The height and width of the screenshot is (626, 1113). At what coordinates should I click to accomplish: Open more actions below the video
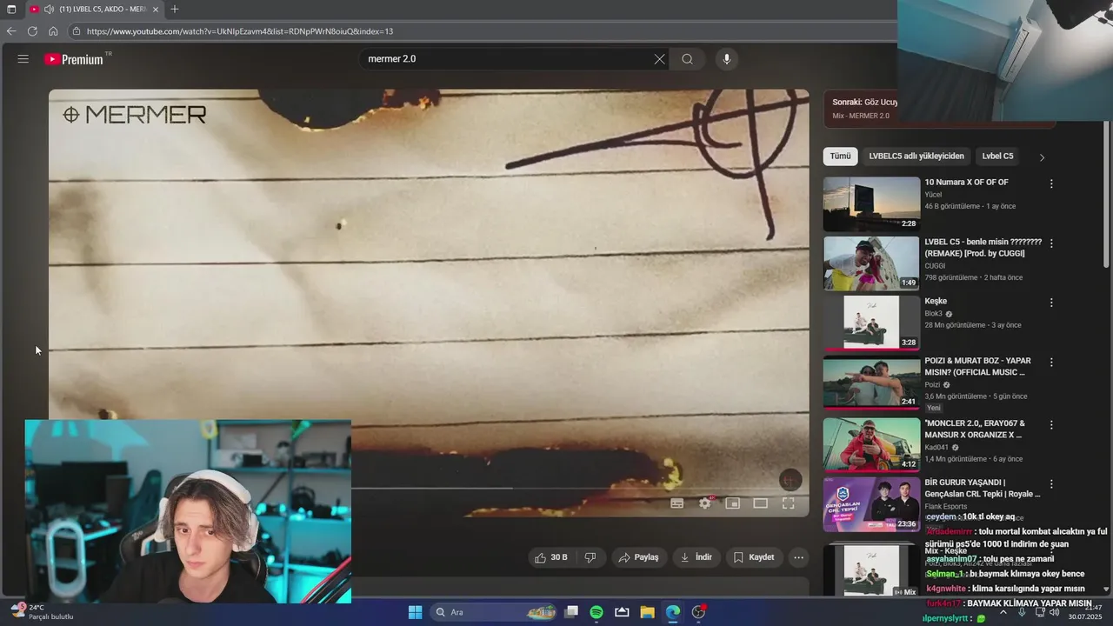[799, 557]
